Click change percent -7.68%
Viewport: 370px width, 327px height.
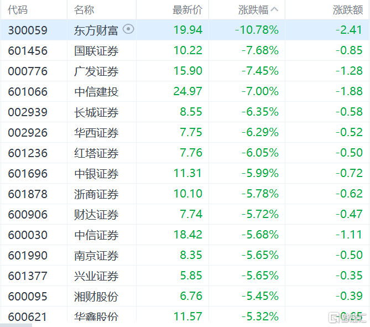tap(260, 50)
